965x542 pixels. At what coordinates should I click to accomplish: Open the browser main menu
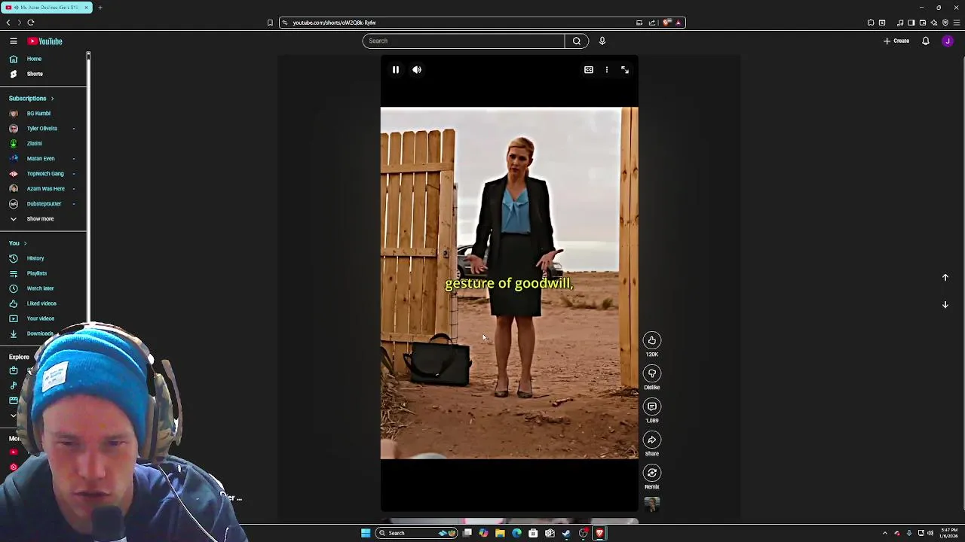[x=957, y=23]
